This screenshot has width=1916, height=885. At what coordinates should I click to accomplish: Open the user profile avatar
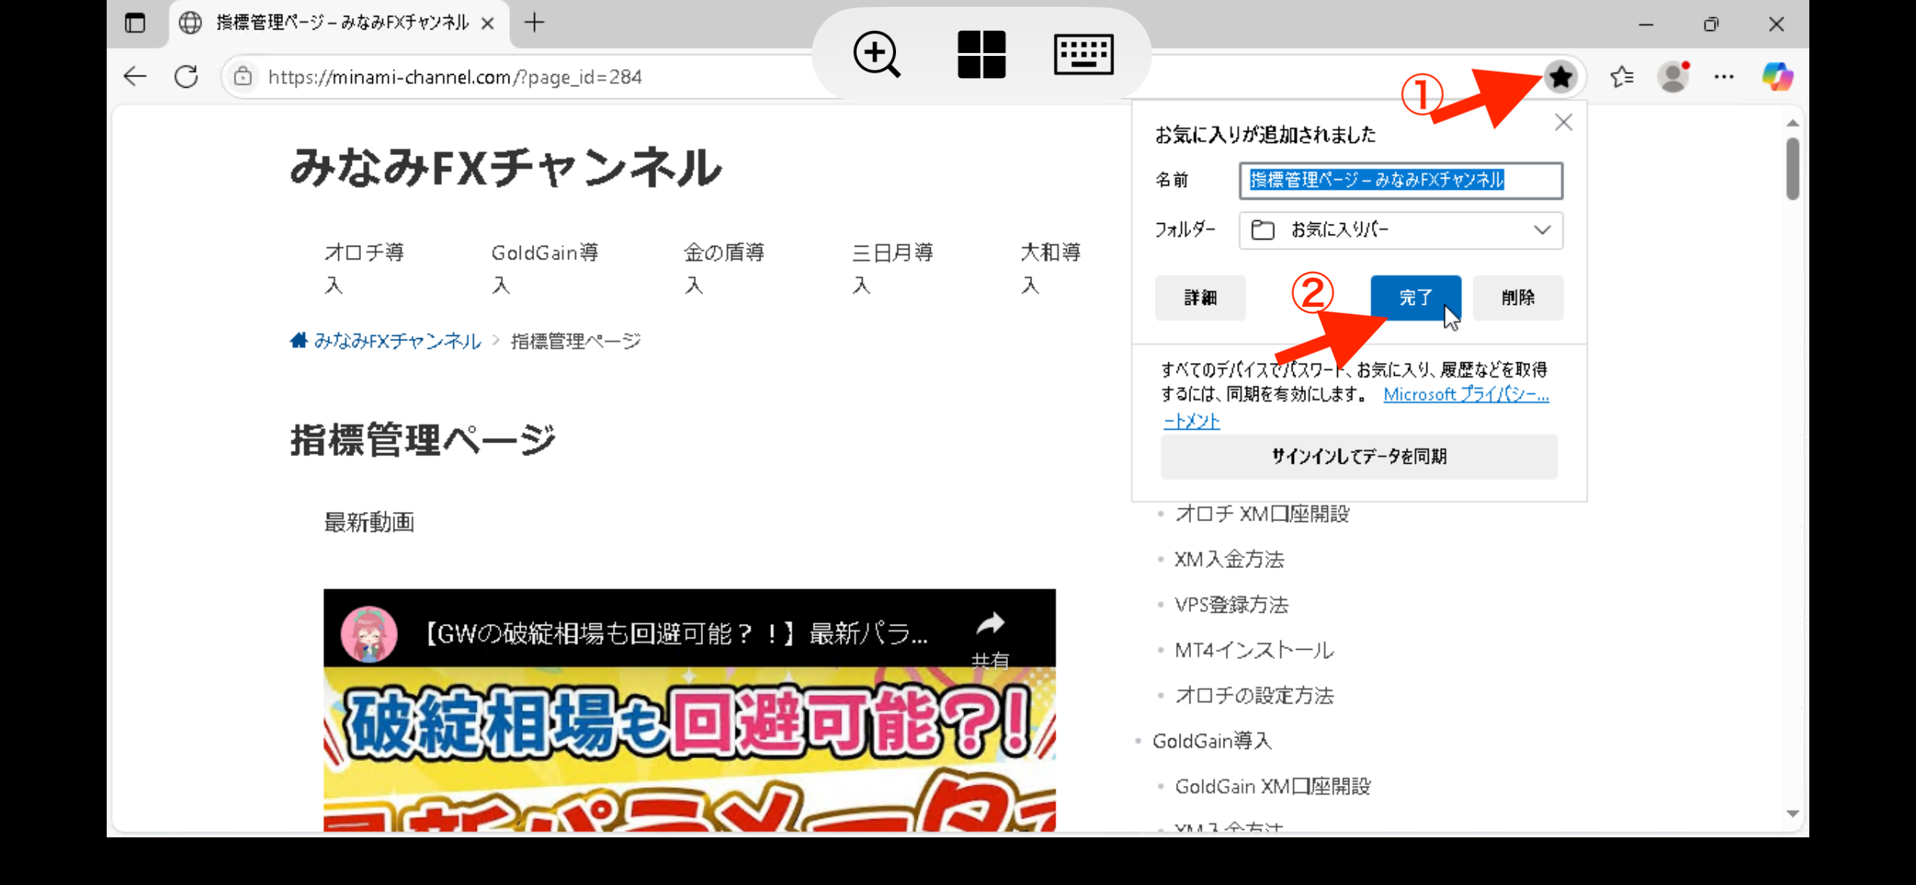(1673, 76)
